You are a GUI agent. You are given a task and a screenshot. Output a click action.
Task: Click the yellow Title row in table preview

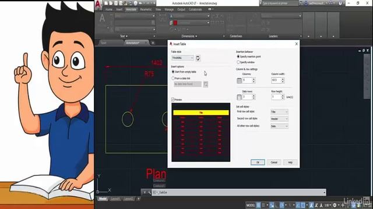click(201, 113)
